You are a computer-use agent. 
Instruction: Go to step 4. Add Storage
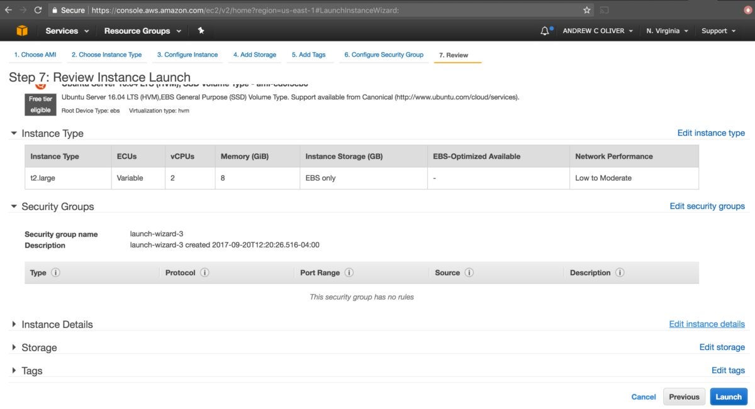click(255, 55)
